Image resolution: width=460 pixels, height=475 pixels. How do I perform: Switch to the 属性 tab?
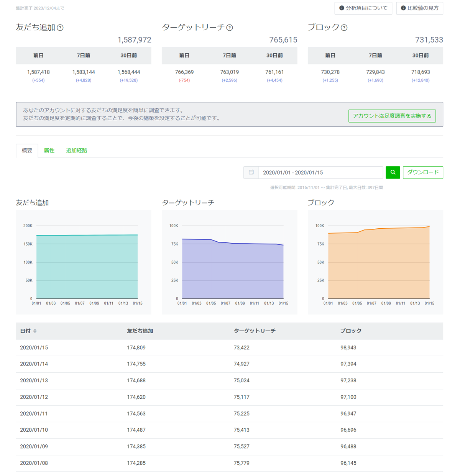point(49,151)
